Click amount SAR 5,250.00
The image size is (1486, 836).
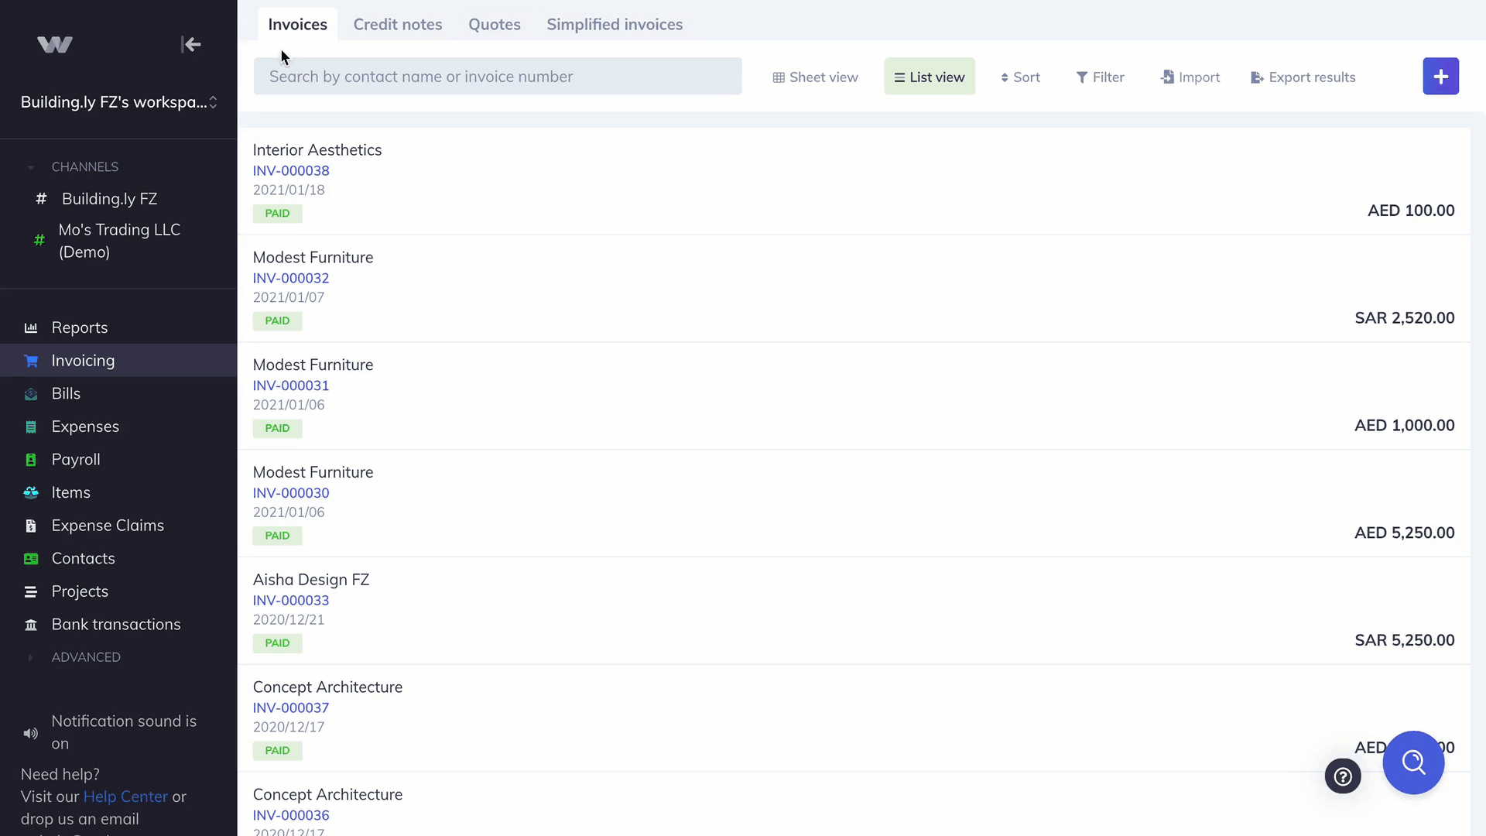click(1405, 641)
